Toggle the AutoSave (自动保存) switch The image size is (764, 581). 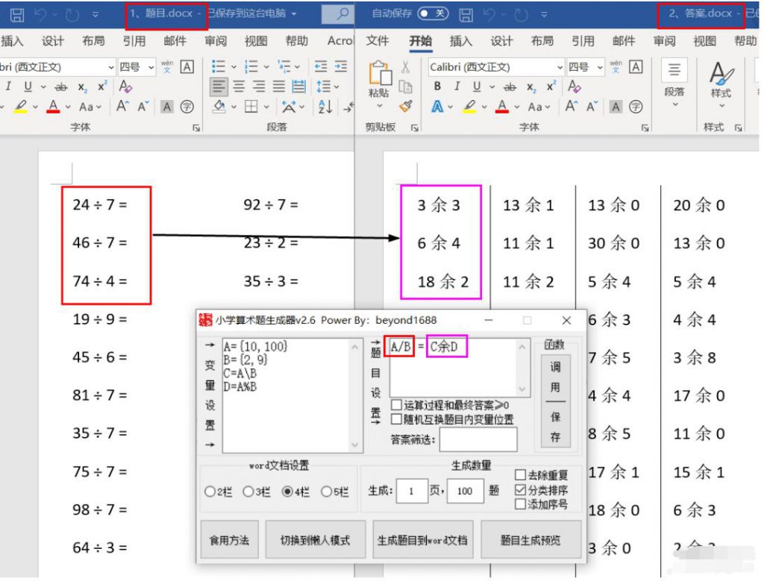pyautogui.click(x=433, y=13)
